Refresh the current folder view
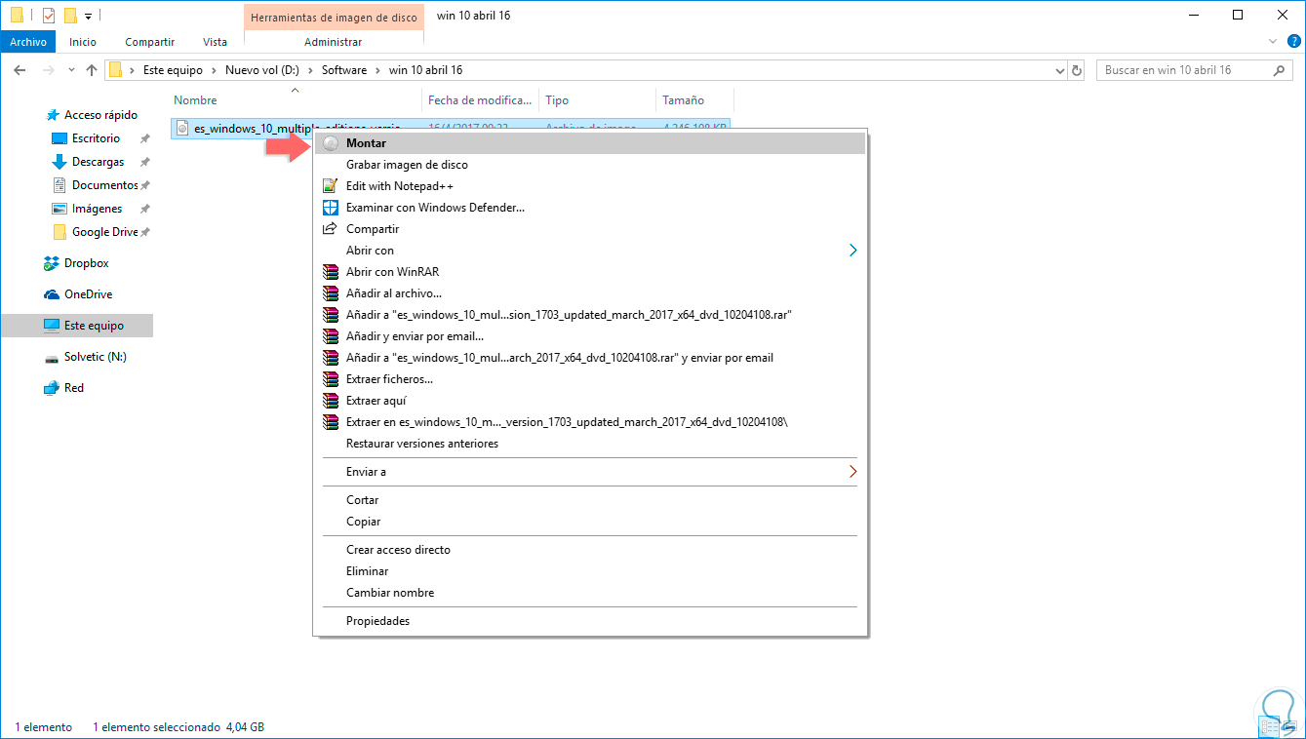 coord(1077,70)
